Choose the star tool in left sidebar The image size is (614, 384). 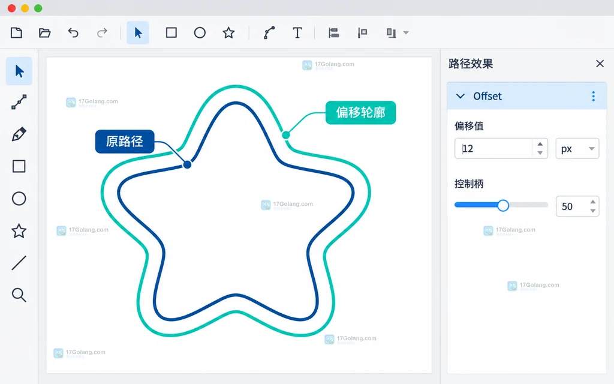(x=19, y=231)
